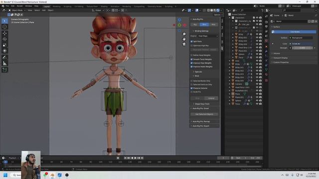Enable Selected Bones Only checkbox

coord(191,81)
